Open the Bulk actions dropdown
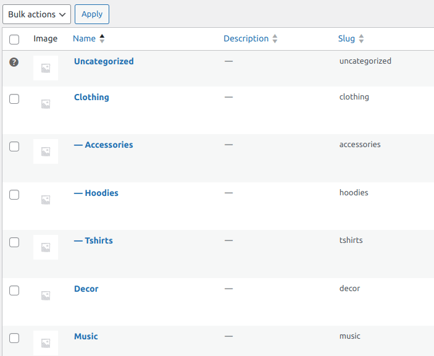 point(36,14)
